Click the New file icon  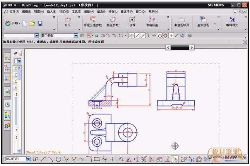tap(25, 24)
